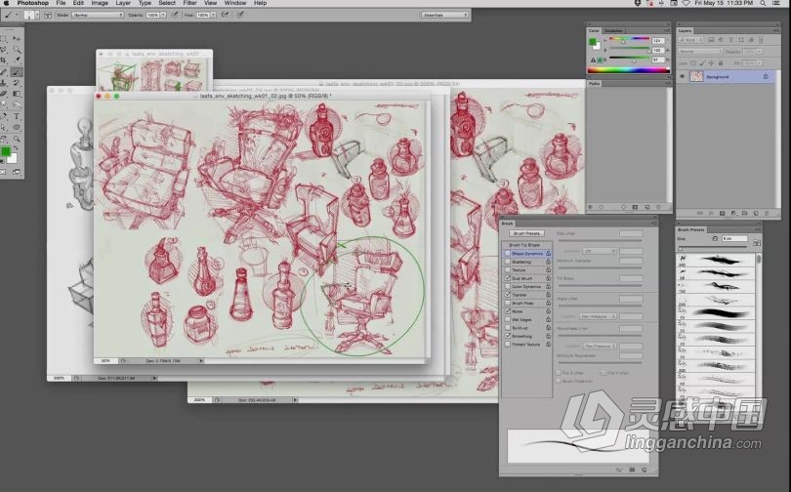Viewport: 791px width, 492px height.
Task: Uncheck the Transfer checkbox
Action: (x=508, y=295)
